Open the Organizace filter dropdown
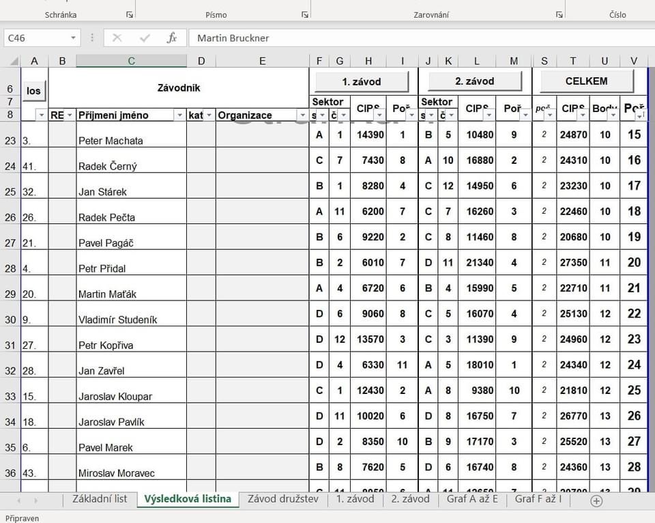Image resolution: width=655 pixels, height=523 pixels. pyautogui.click(x=302, y=115)
